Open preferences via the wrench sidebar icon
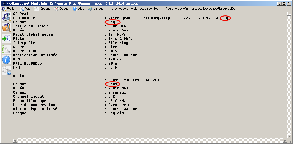 click(x=6, y=49)
